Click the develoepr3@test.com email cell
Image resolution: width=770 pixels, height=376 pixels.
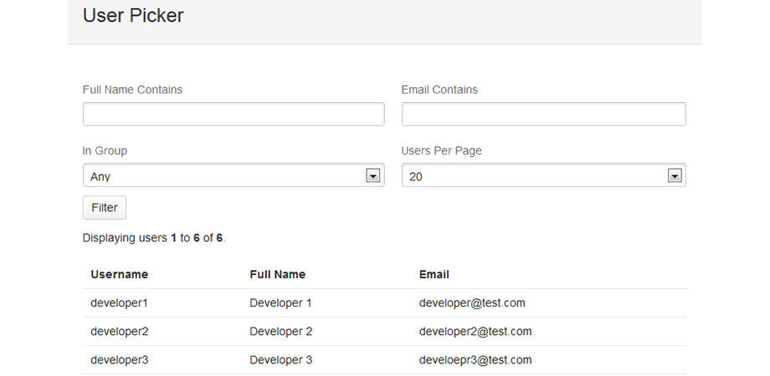[x=475, y=360]
